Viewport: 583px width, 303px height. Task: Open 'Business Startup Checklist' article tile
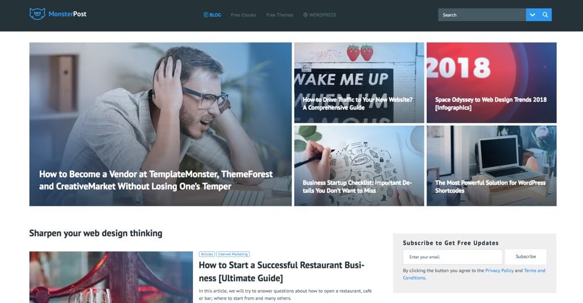[x=359, y=165]
